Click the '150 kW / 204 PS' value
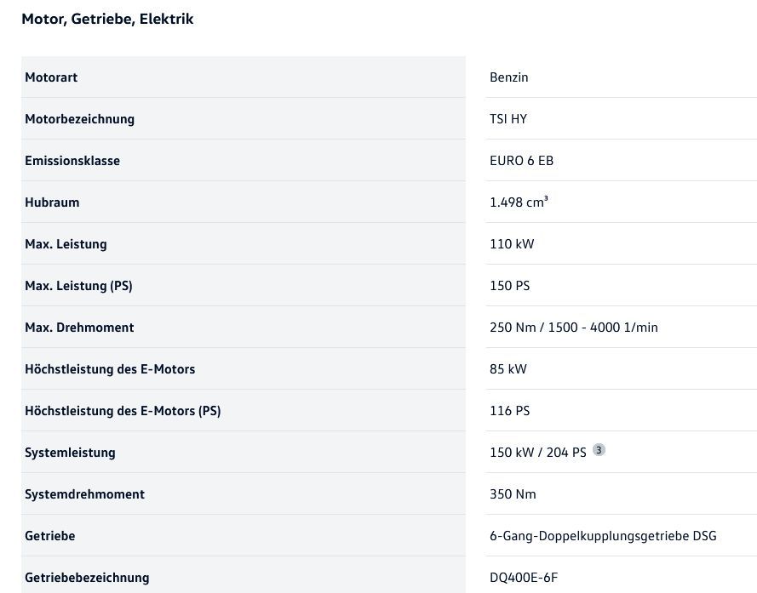This screenshot has width=757, height=593. [537, 453]
